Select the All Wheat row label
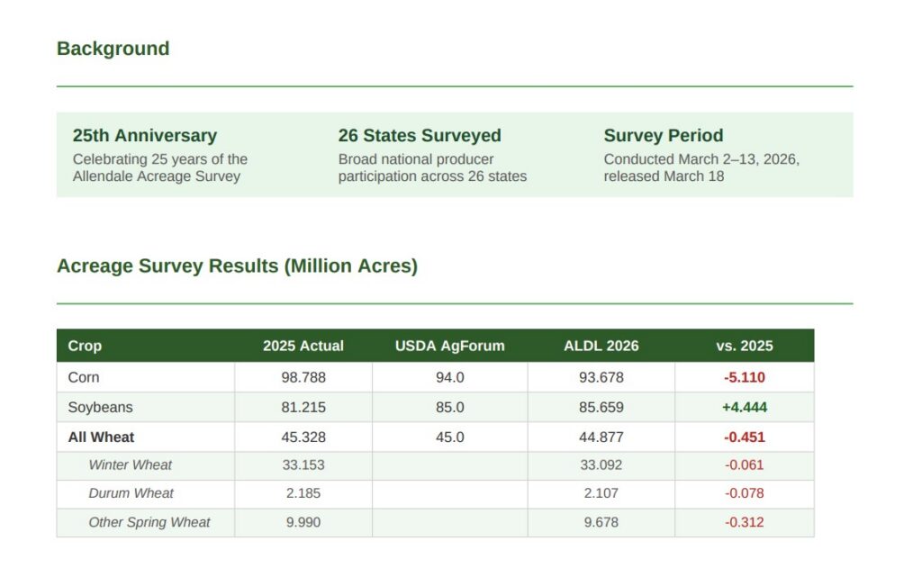The height and width of the screenshot is (568, 922). [101, 437]
